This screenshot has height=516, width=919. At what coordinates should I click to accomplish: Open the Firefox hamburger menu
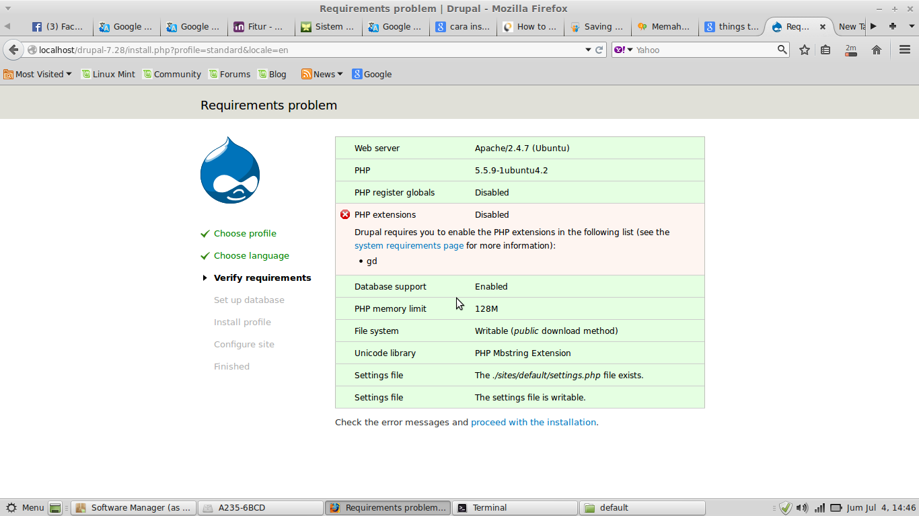[x=905, y=49]
